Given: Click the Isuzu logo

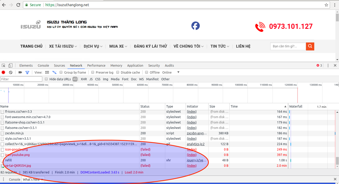Looking at the screenshot, I should [31, 25].
